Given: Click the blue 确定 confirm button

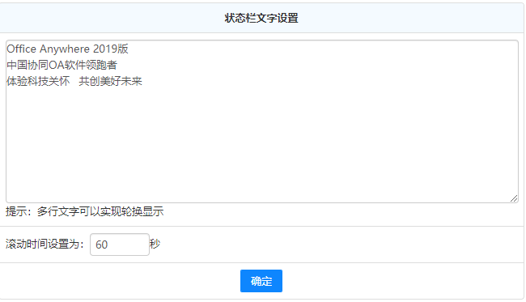Looking at the screenshot, I should pos(261,281).
